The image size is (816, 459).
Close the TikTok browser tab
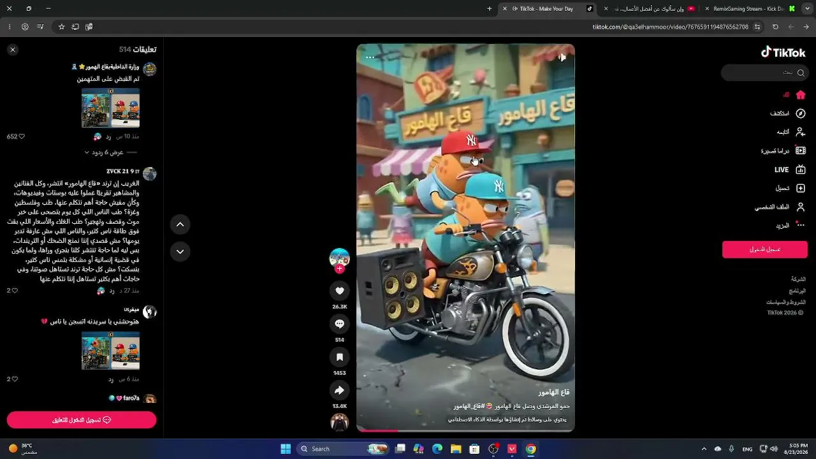pyautogui.click(x=505, y=9)
